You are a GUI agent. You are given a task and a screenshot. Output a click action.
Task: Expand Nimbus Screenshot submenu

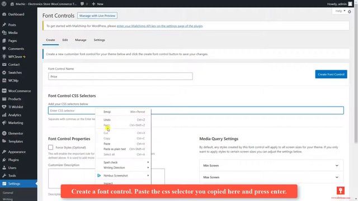click(x=123, y=175)
